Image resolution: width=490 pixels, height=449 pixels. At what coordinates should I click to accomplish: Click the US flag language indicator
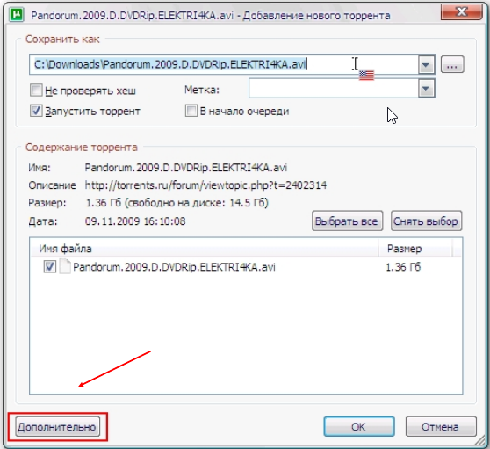click(x=366, y=76)
